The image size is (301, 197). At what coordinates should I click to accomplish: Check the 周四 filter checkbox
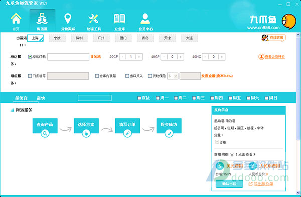(212, 98)
